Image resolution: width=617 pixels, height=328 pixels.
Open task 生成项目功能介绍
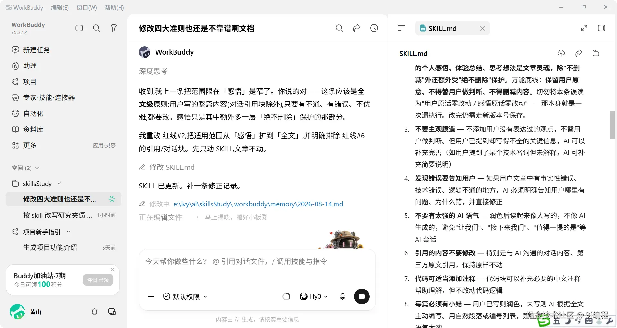[64, 248]
